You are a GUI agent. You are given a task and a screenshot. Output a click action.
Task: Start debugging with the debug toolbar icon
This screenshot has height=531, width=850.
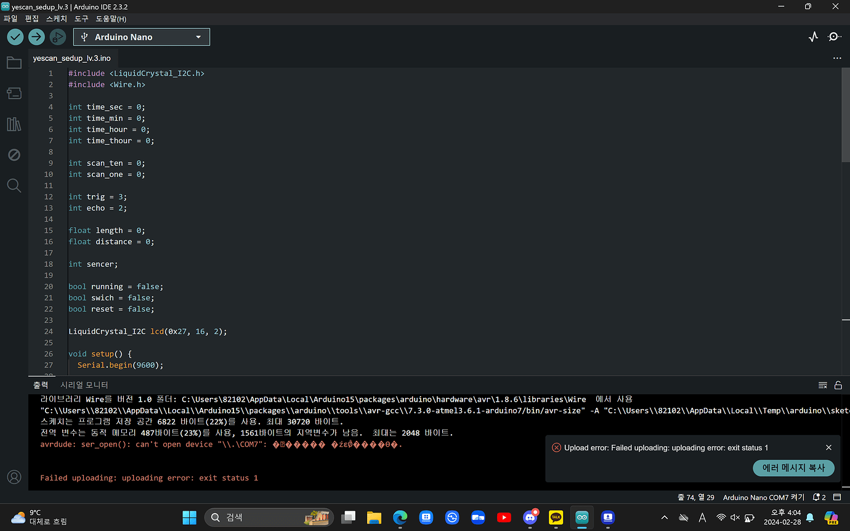tap(57, 37)
